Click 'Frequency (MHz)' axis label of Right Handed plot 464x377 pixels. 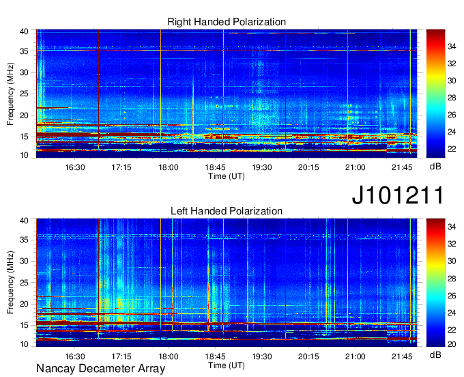pyautogui.click(x=10, y=94)
